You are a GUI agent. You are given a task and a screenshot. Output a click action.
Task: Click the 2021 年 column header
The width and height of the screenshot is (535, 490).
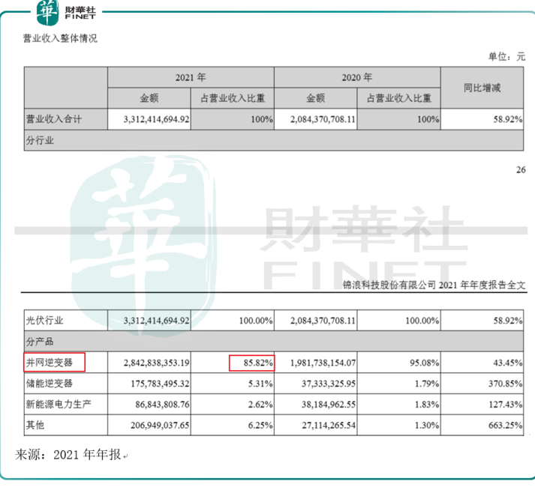click(x=191, y=78)
